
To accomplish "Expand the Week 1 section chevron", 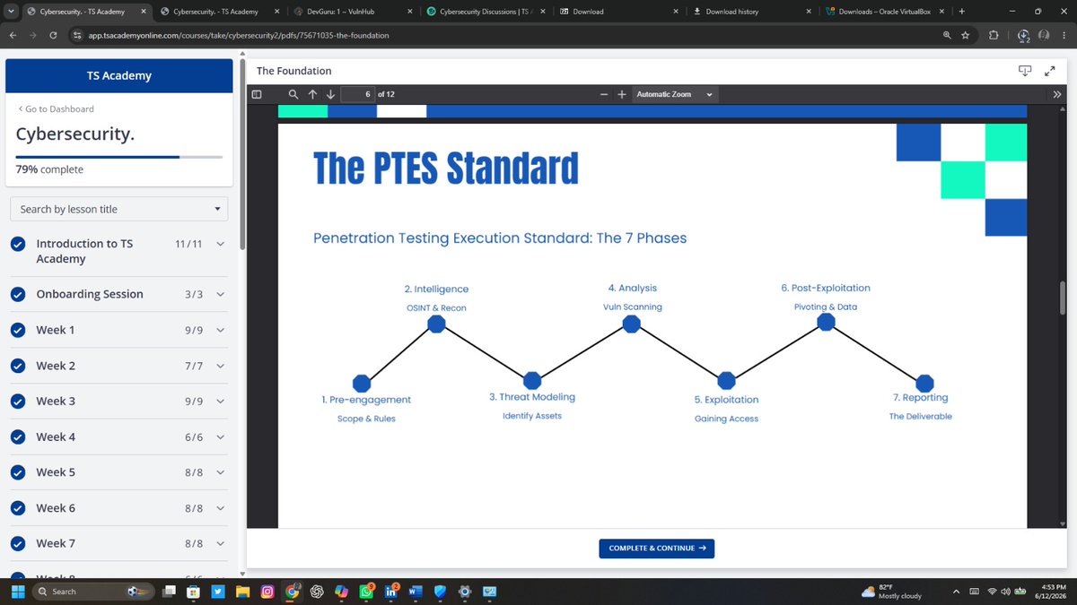I will pos(221,330).
